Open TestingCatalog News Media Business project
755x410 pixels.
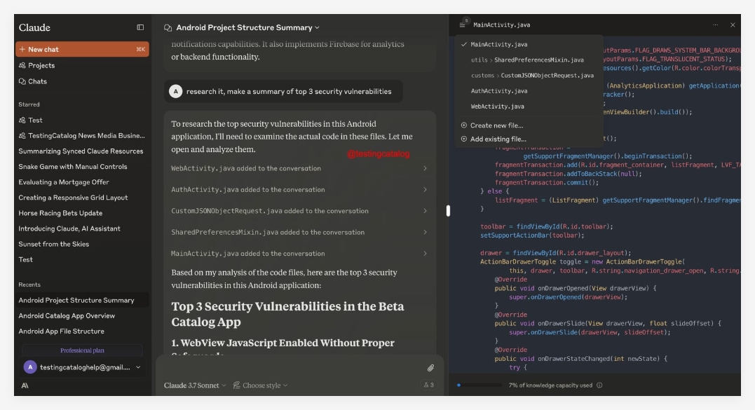81,136
